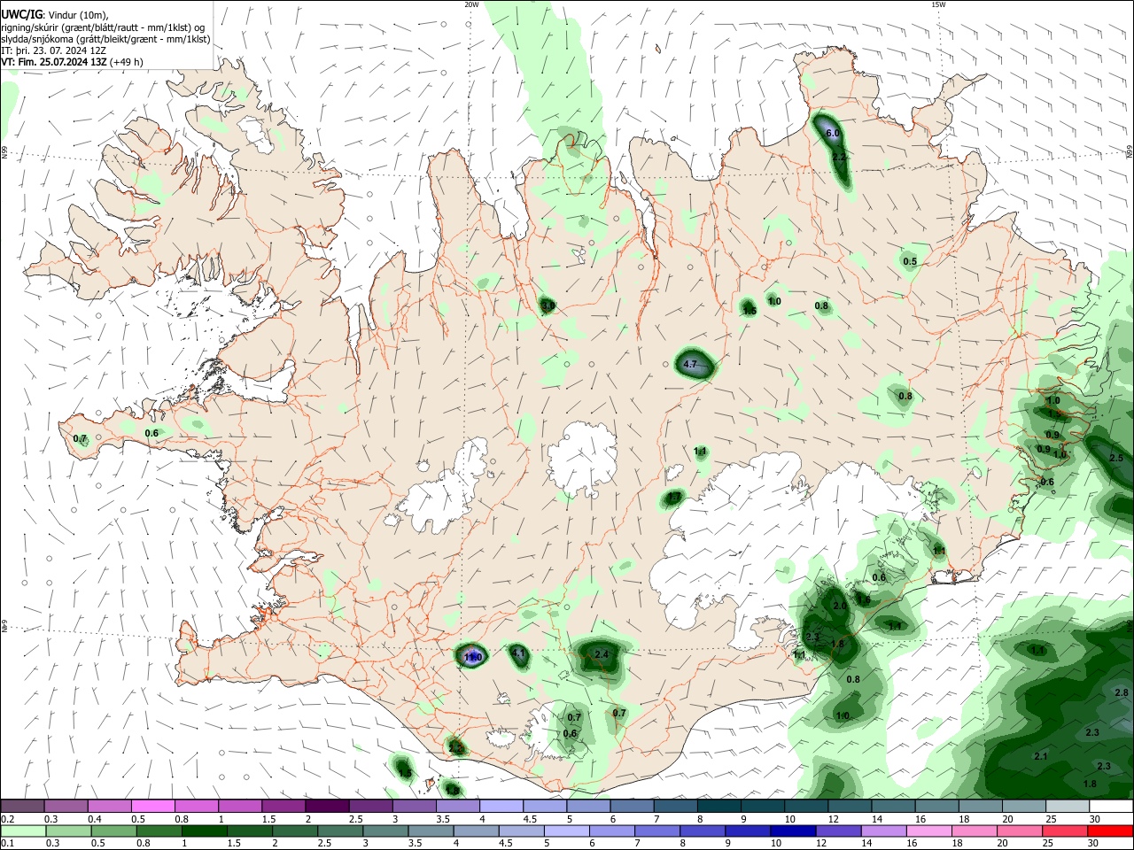Screen dimensions: 1134x850
Task: Click the 4.1 precipitation label in the south
Action: coord(519,653)
